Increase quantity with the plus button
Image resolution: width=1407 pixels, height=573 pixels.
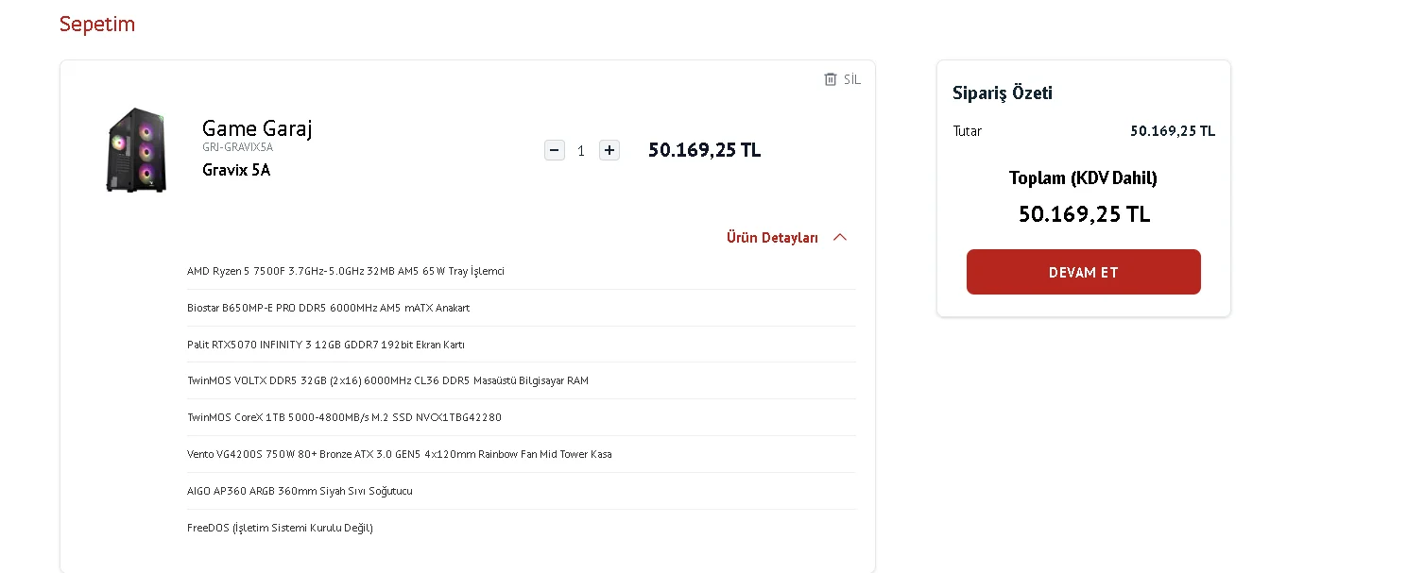609,150
